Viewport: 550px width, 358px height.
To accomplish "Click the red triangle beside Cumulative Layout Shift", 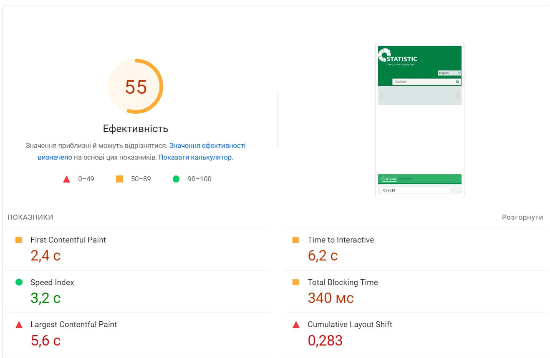I will (296, 325).
